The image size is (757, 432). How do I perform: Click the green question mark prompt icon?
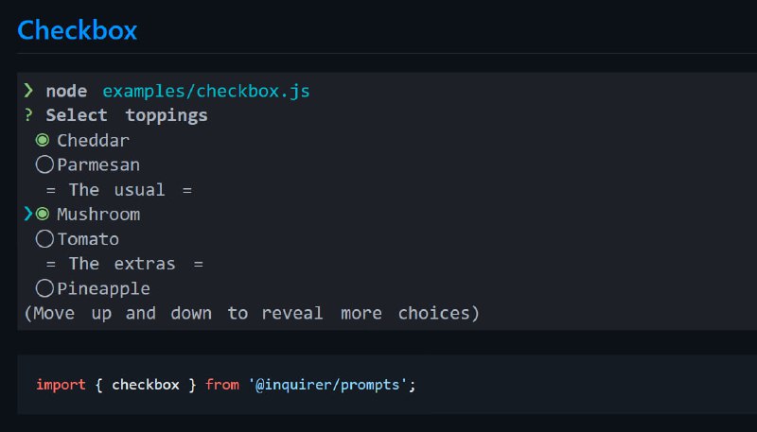(x=28, y=115)
